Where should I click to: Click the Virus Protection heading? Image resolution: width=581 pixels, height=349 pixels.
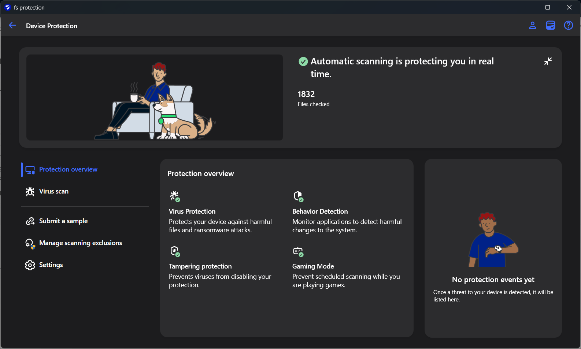click(x=192, y=211)
